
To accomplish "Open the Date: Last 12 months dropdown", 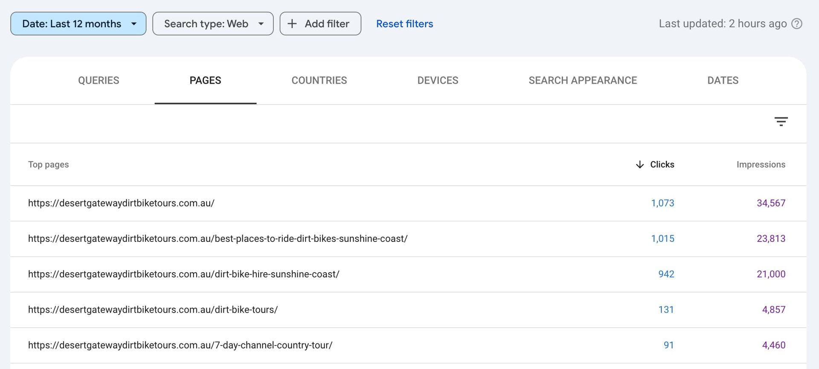I will [x=78, y=24].
